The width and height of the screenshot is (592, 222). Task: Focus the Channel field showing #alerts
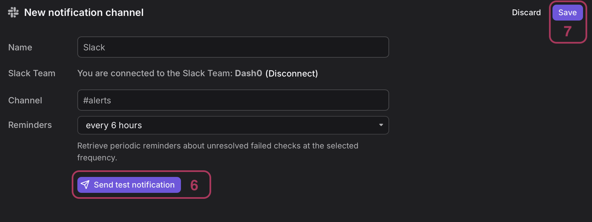(x=233, y=100)
